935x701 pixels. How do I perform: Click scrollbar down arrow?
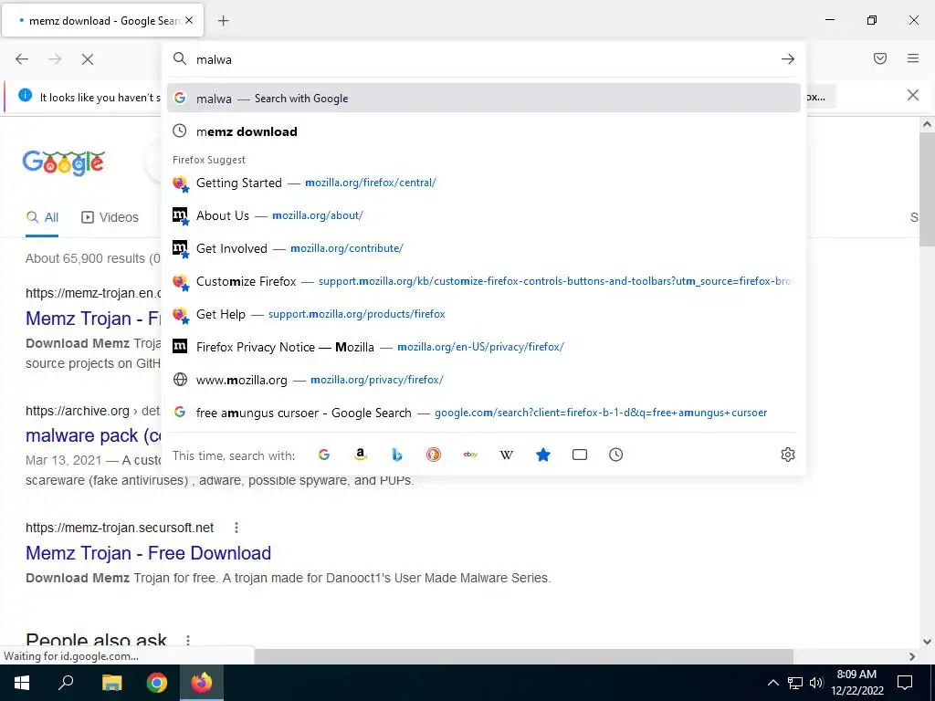pyautogui.click(x=927, y=642)
